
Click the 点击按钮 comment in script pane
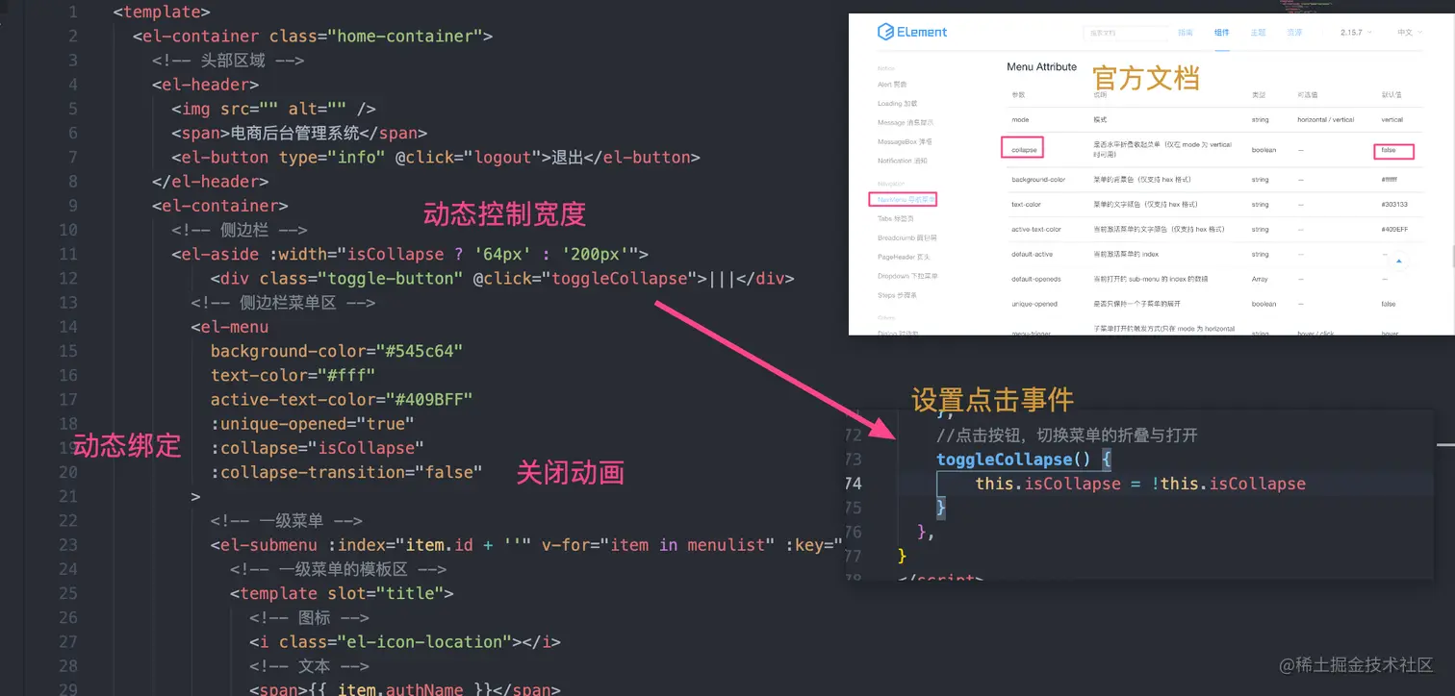click(1067, 435)
